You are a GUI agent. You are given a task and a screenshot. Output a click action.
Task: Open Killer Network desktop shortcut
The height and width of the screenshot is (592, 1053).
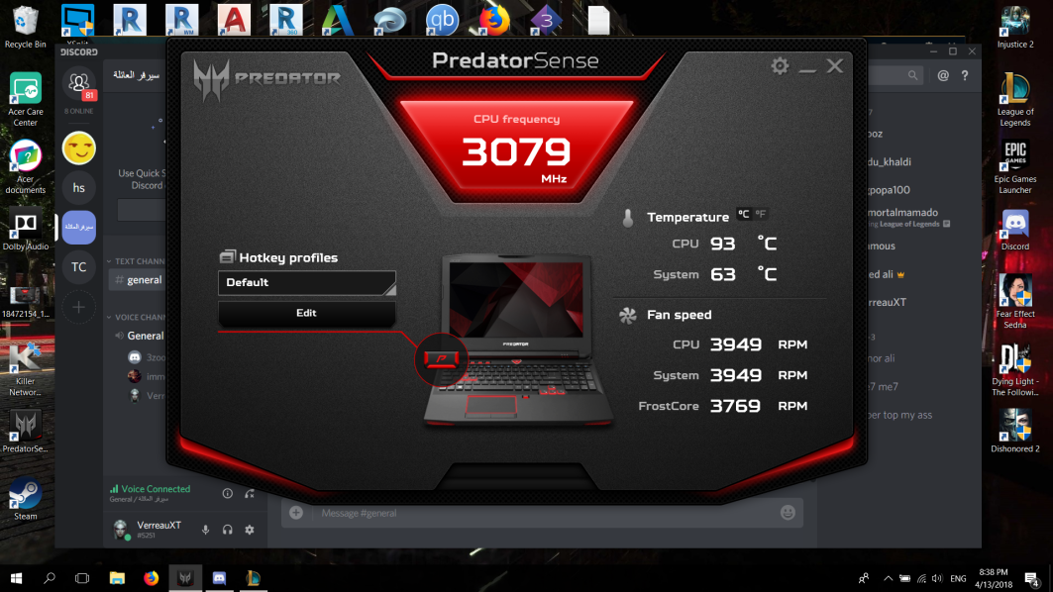click(x=26, y=368)
